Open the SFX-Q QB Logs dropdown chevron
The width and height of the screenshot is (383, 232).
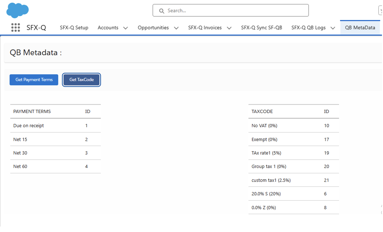point(333,28)
